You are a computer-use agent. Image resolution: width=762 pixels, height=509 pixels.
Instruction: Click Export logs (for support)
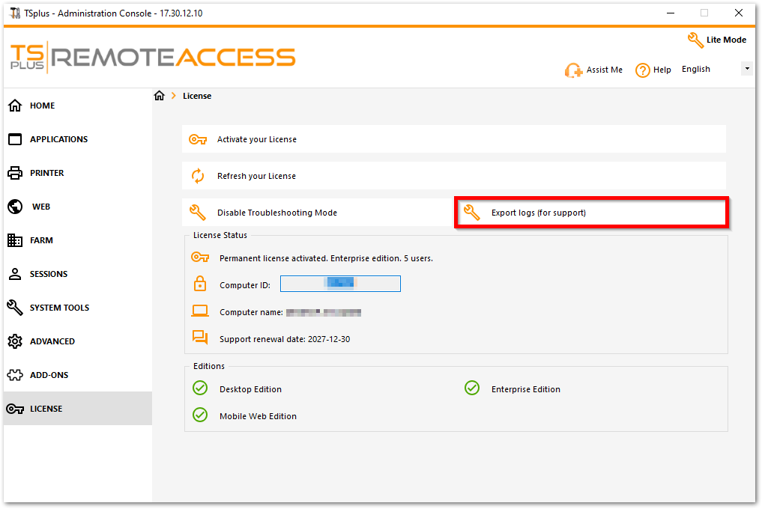[538, 213]
